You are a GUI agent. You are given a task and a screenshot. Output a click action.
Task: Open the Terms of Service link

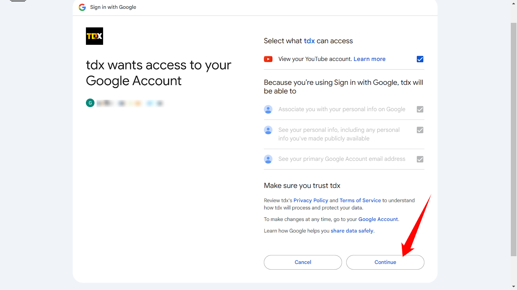pos(360,200)
